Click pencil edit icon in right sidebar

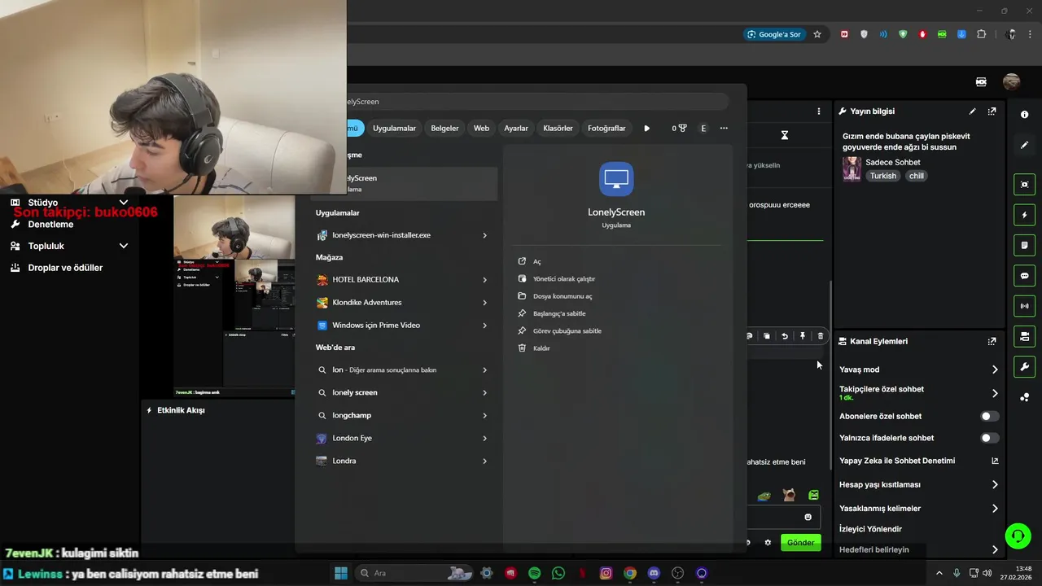pos(1024,145)
